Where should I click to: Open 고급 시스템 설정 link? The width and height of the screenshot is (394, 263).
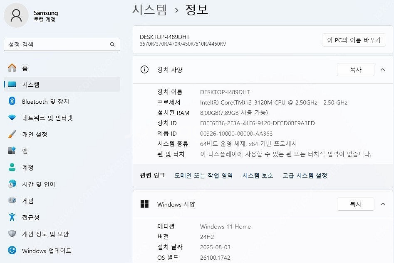click(305, 175)
